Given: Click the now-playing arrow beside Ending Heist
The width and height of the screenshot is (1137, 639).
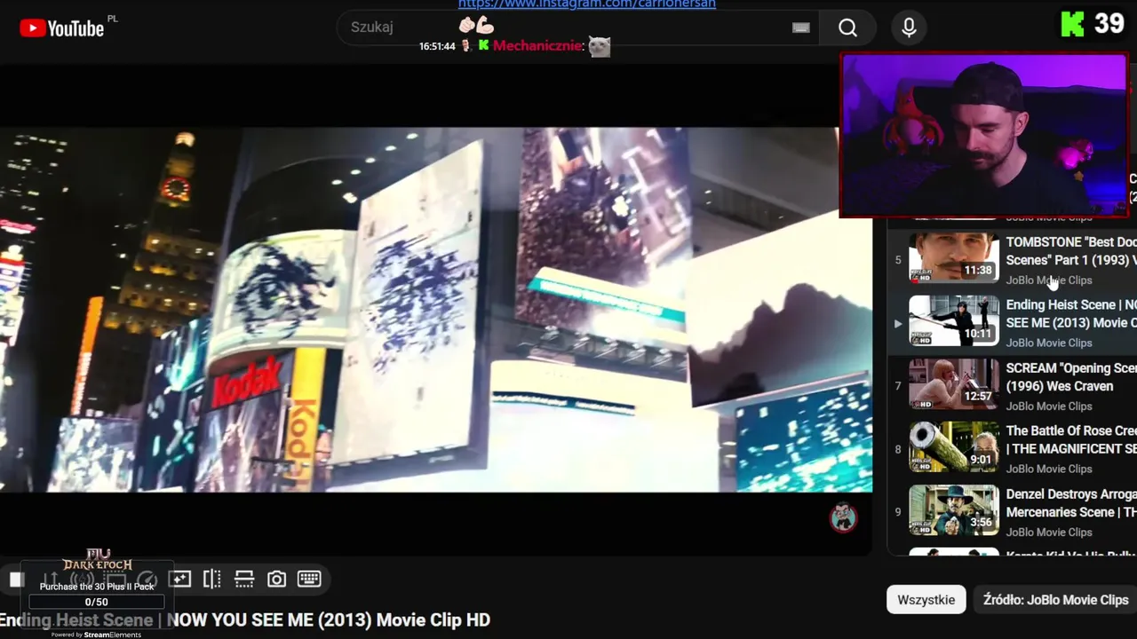Looking at the screenshot, I should pyautogui.click(x=897, y=323).
